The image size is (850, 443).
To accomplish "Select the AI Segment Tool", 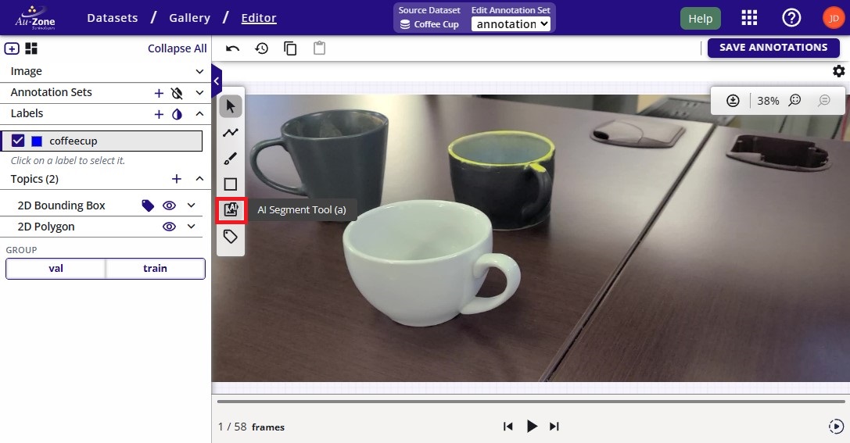I will (231, 210).
